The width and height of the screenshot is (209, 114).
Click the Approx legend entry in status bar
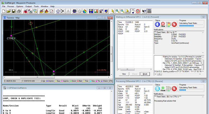coord(65,81)
